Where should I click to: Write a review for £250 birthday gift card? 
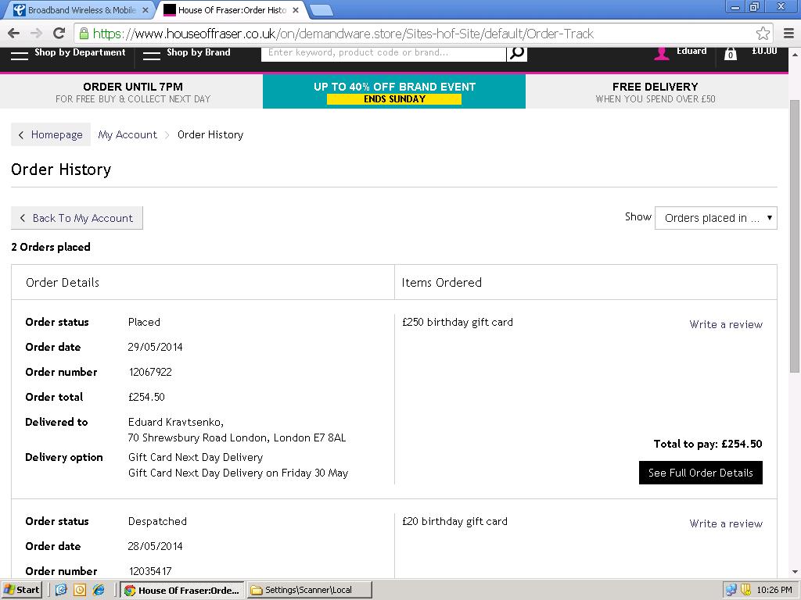click(726, 324)
